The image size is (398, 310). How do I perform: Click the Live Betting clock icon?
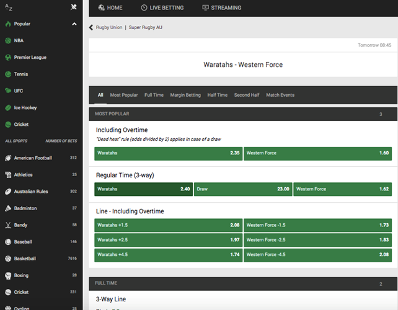tap(144, 7)
